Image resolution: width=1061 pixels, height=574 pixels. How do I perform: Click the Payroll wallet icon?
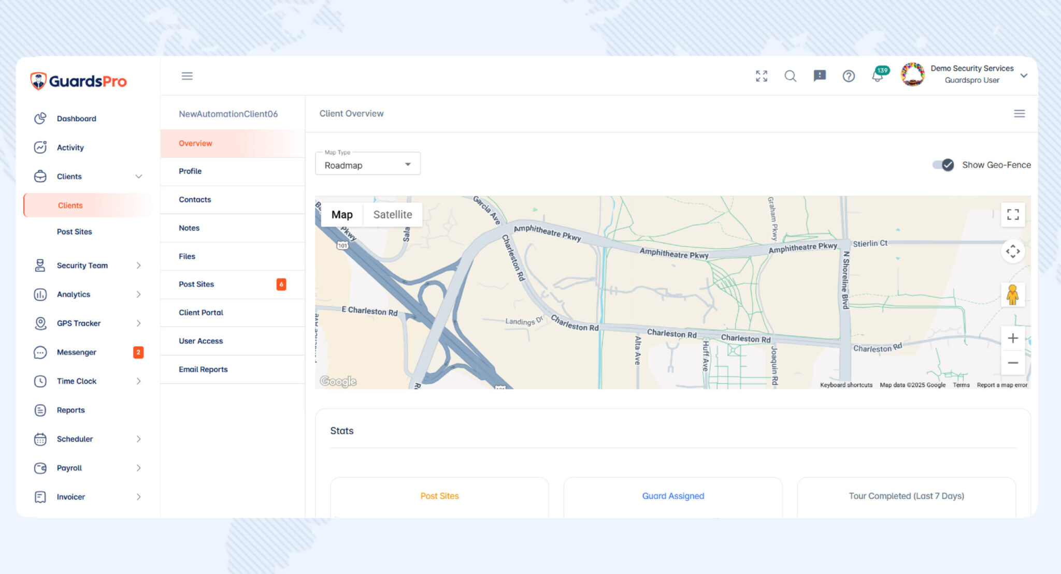pos(40,468)
